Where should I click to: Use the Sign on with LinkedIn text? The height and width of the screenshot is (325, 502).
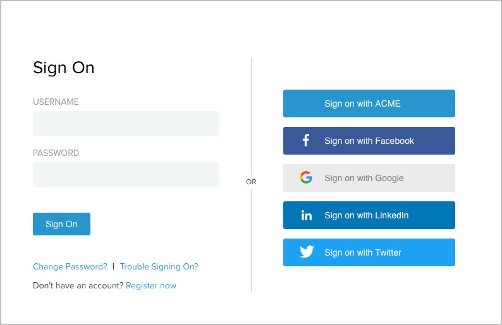click(x=367, y=215)
